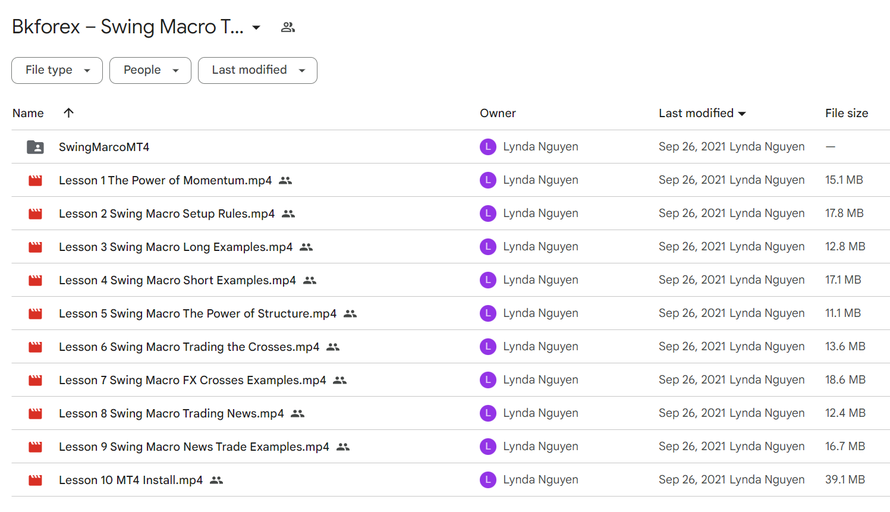Image resolution: width=890 pixels, height=512 pixels.
Task: Click owner avatar in the SwingMarcoMT4 row
Action: pyautogui.click(x=488, y=147)
